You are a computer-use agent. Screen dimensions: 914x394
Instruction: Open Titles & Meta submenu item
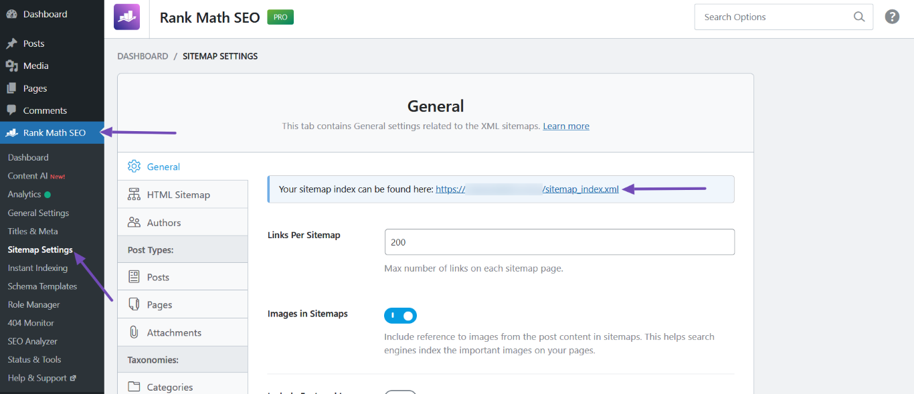[33, 231]
